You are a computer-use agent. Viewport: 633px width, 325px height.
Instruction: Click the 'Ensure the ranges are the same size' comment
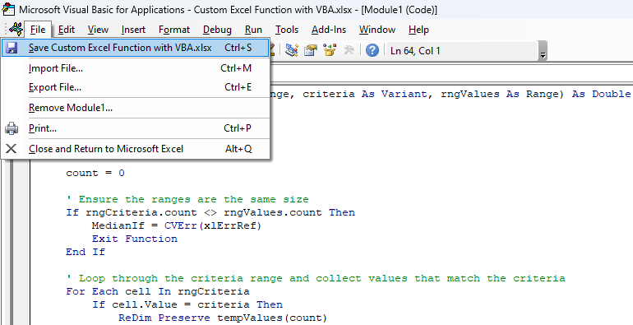click(187, 199)
